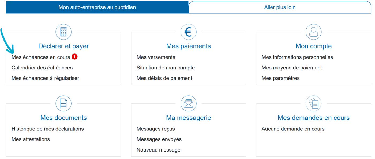The height and width of the screenshot is (159, 375).
Task: Open Situation de mon compte
Action: pos(166,68)
